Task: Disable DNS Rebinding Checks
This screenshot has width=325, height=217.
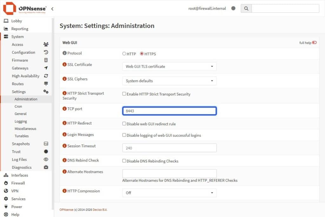Action: [124, 161]
